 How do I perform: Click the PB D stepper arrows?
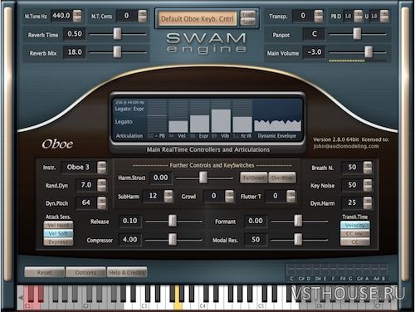(x=358, y=16)
